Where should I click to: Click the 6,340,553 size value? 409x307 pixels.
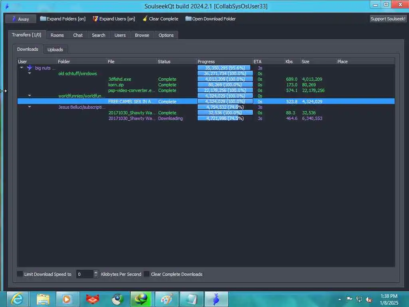(x=312, y=118)
